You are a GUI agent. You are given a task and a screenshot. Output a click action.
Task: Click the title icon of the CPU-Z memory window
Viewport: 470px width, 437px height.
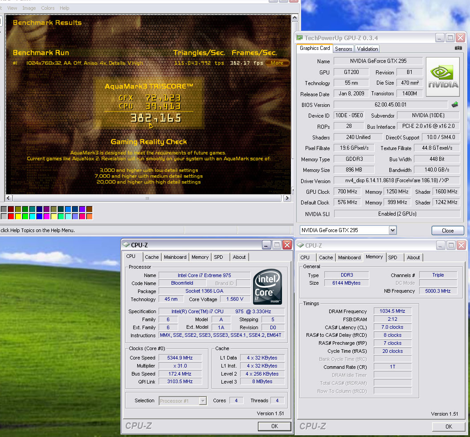point(300,245)
